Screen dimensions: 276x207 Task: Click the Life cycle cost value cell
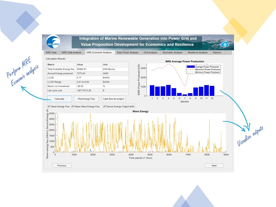point(89,91)
